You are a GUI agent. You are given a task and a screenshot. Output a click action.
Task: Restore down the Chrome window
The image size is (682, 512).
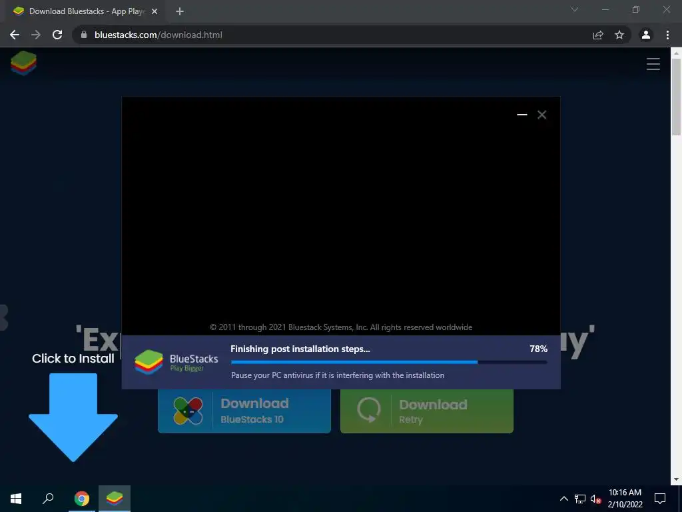[x=636, y=9]
